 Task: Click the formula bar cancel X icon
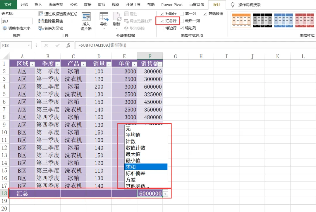(x=46, y=45)
